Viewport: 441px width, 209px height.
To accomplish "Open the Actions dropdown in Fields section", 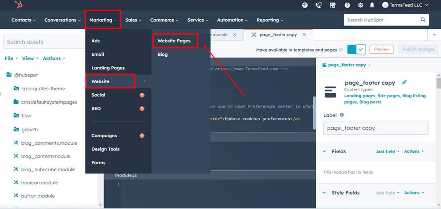I will pyautogui.click(x=414, y=151).
